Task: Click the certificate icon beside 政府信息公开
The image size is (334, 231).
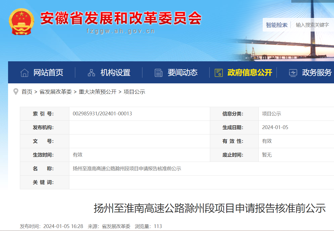Action: click(x=219, y=73)
